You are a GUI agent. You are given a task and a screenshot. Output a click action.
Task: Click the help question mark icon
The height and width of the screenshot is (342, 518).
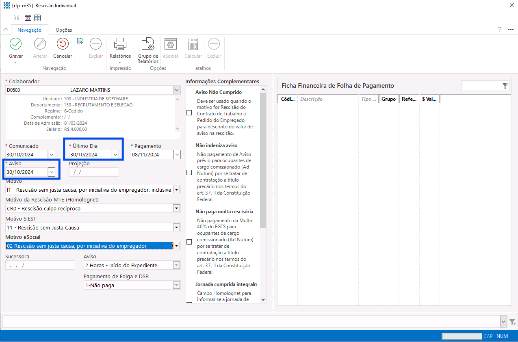[500, 29]
